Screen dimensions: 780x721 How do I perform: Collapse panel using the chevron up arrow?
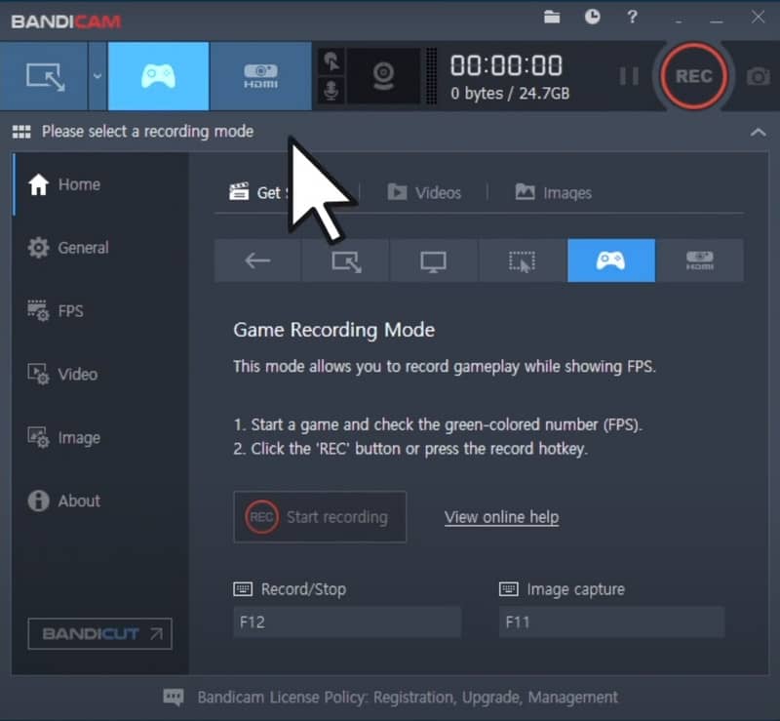point(758,132)
